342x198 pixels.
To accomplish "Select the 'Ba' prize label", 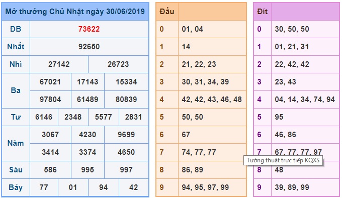I will tap(16, 90).
